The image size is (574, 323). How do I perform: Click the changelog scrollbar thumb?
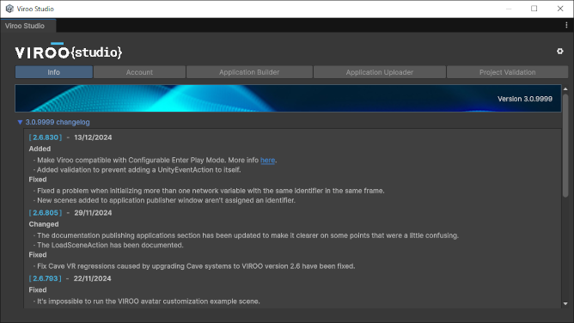click(565, 145)
